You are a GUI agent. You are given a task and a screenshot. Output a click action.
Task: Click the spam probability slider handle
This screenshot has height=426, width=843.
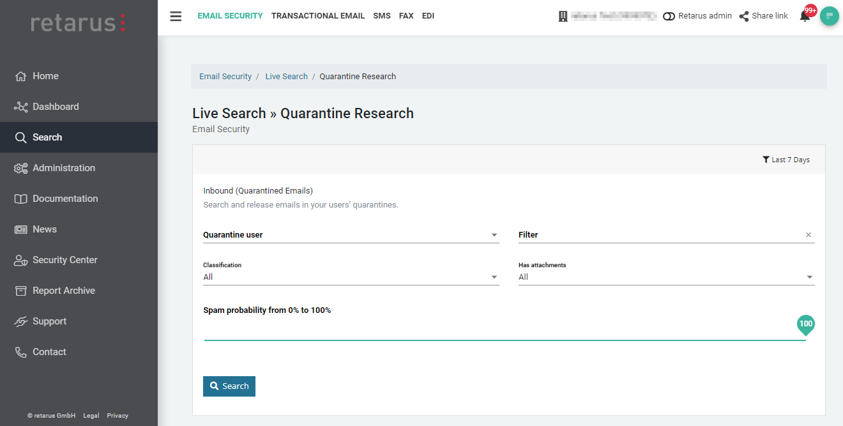tap(805, 324)
